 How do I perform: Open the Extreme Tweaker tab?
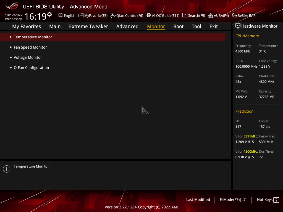(x=88, y=26)
